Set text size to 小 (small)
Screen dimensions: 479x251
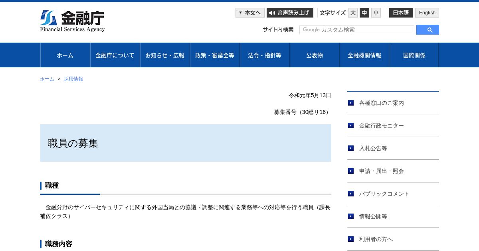(376, 13)
